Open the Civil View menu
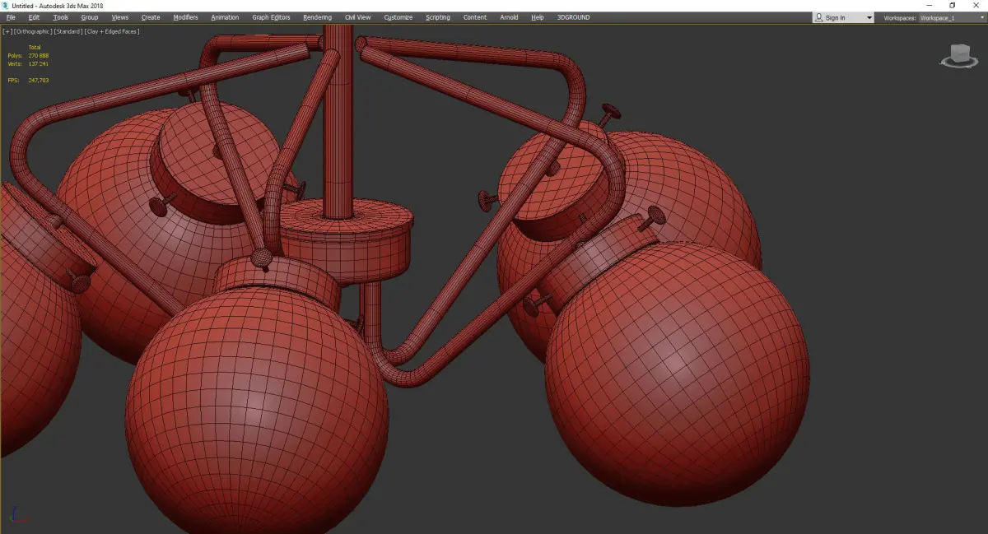988x534 pixels. pos(357,17)
